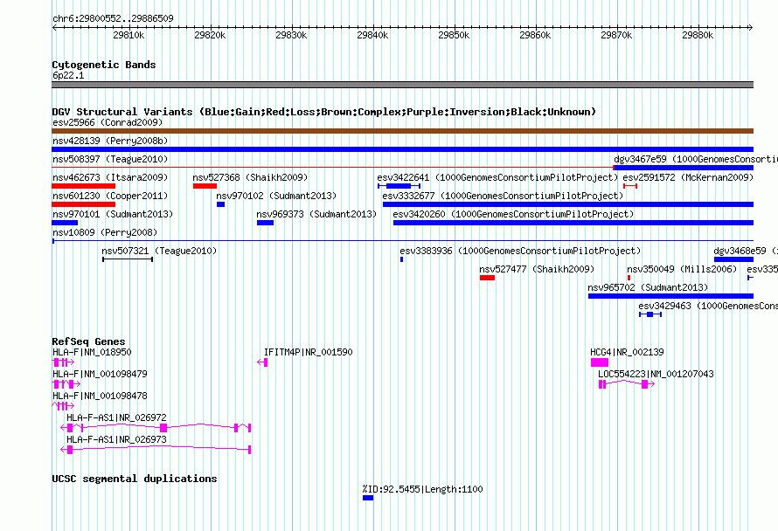Click the nsv601230 (Cooper2011) red bar
The height and width of the screenshot is (531, 778).
[x=83, y=204]
